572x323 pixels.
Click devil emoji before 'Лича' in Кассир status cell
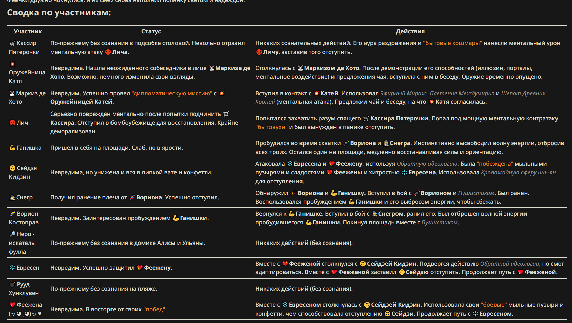pyautogui.click(x=108, y=52)
